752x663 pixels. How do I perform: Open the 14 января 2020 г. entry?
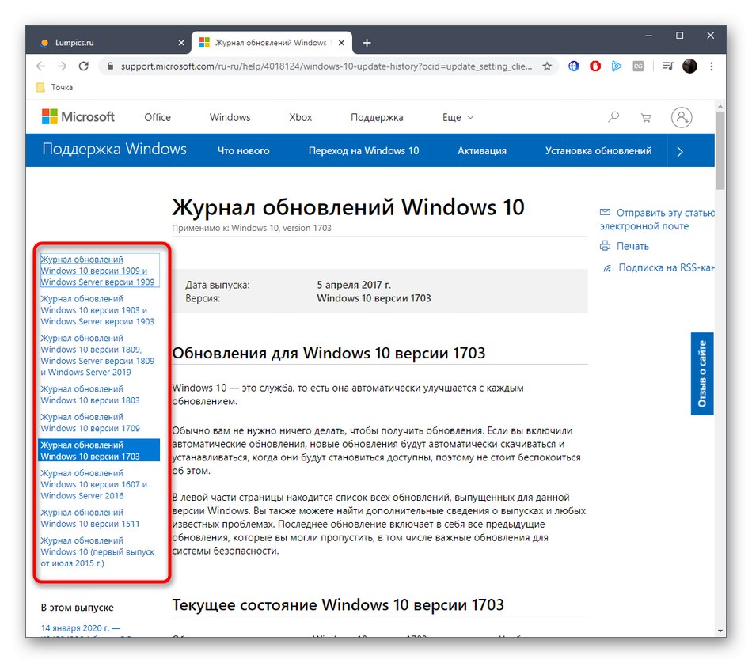[81, 628]
